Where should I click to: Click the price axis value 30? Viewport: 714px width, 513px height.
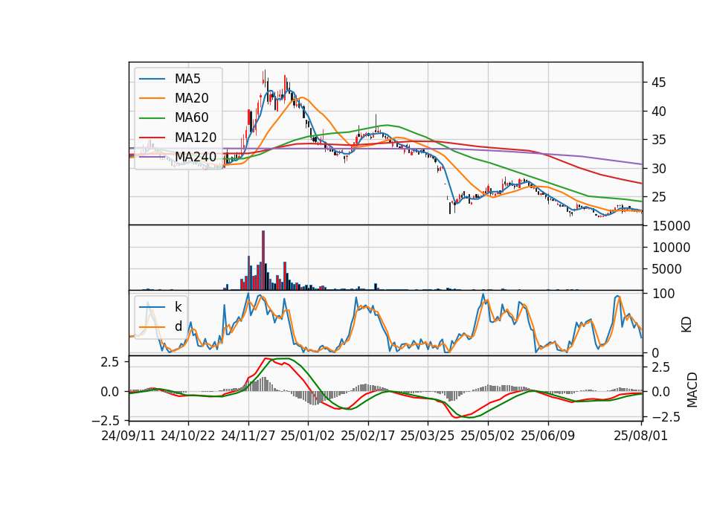658,169
